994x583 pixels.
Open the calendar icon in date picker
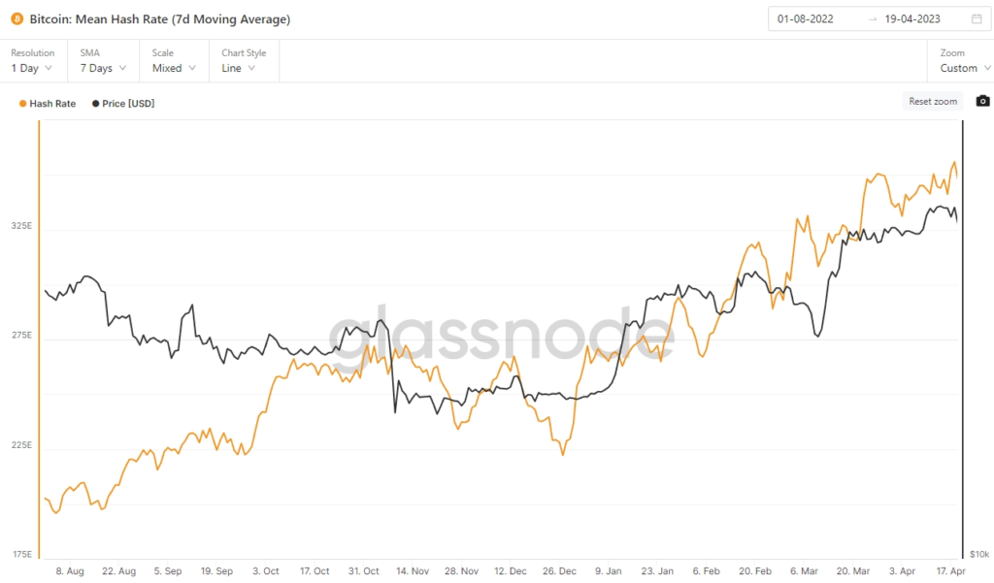click(x=976, y=19)
